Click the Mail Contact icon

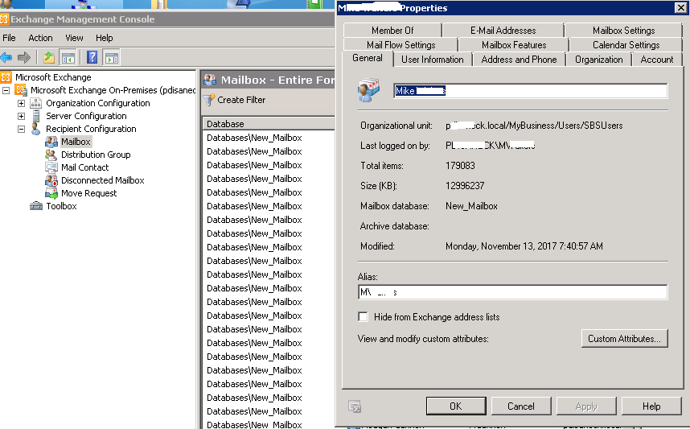pyautogui.click(x=51, y=167)
